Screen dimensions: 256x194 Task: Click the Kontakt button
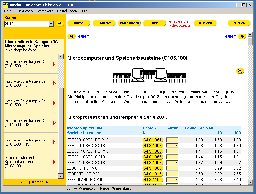point(104,23)
